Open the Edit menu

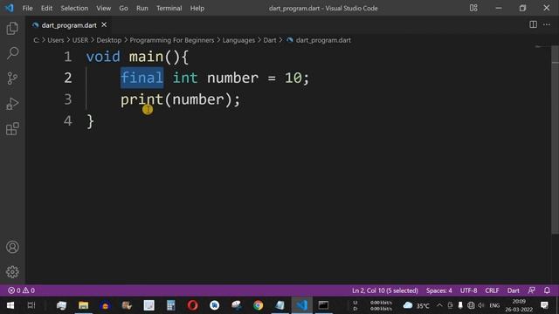[46, 8]
